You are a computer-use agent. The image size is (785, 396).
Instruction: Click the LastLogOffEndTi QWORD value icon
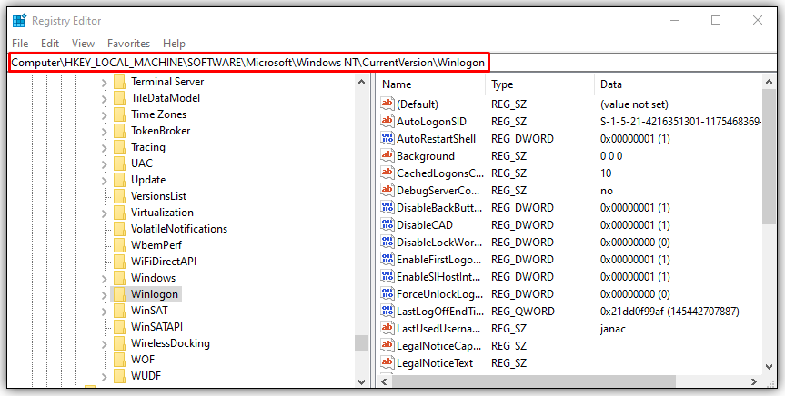(387, 312)
